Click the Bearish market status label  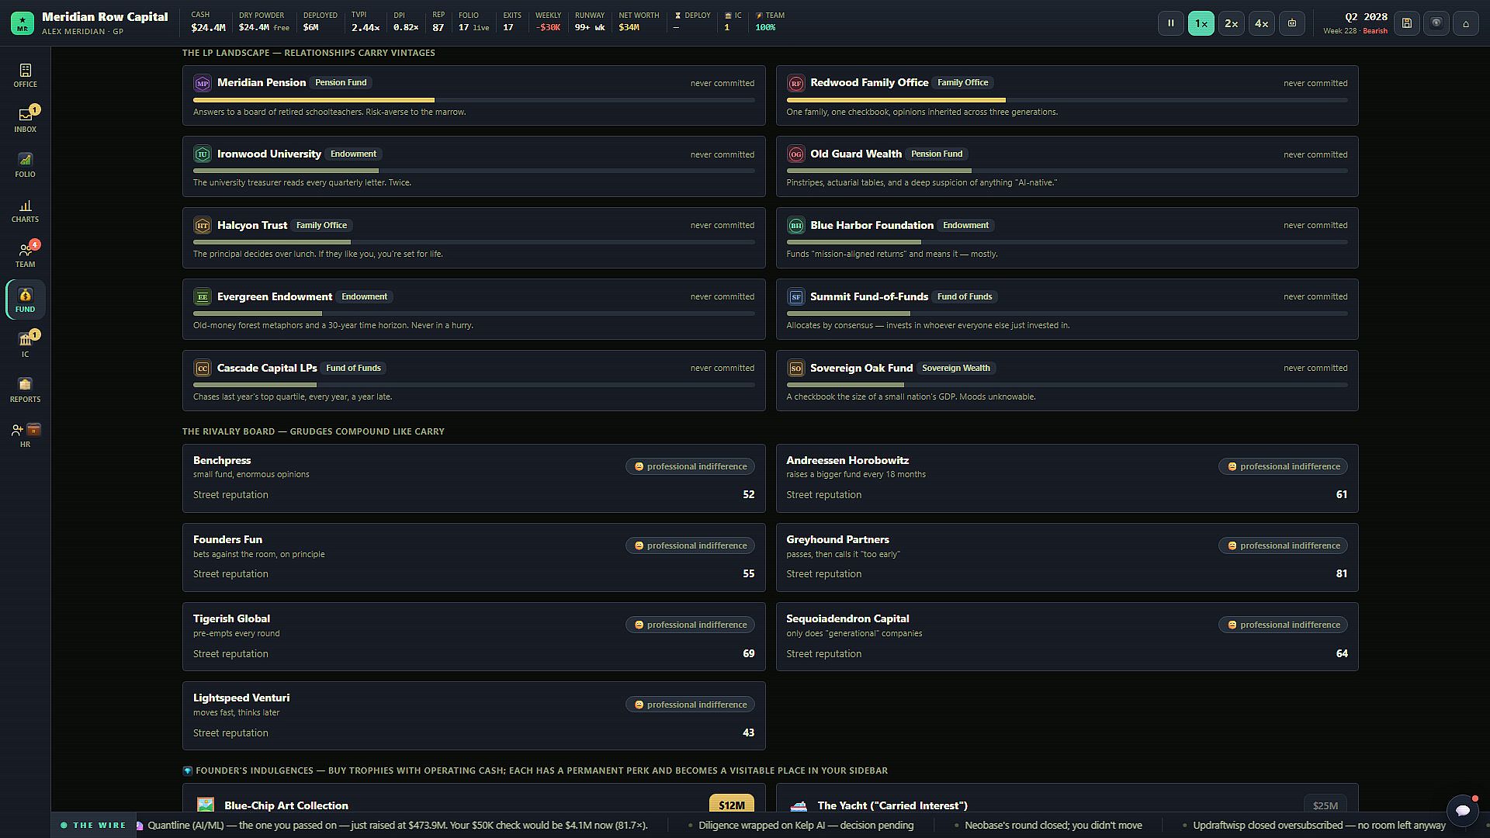(x=1375, y=31)
